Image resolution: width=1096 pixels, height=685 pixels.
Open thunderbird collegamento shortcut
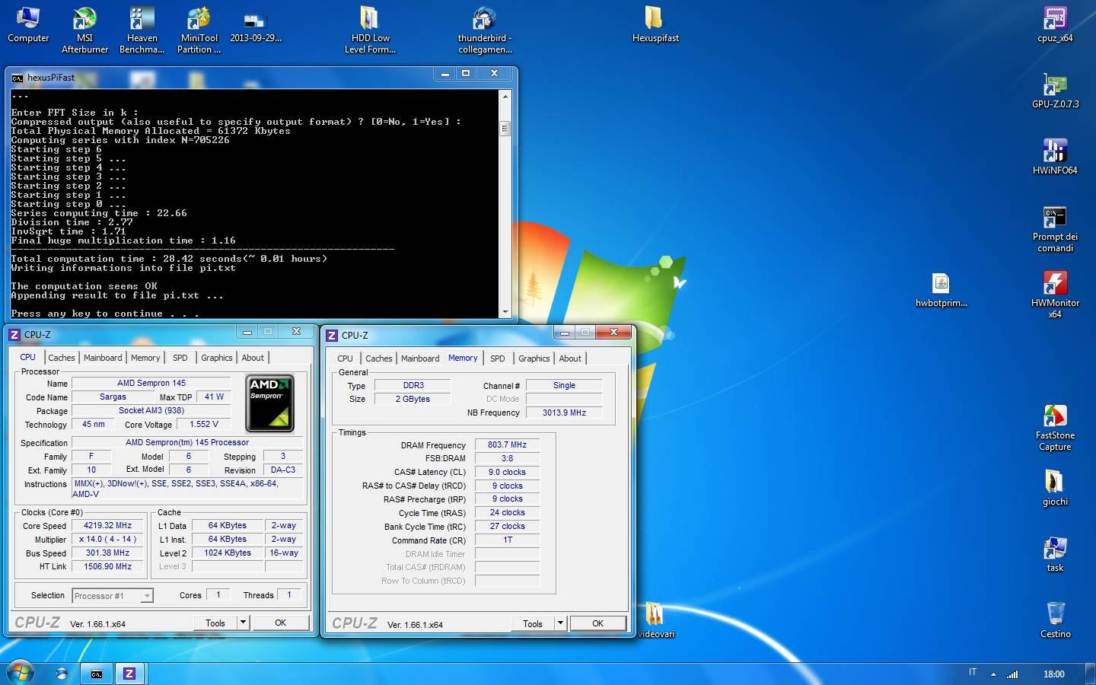[485, 30]
